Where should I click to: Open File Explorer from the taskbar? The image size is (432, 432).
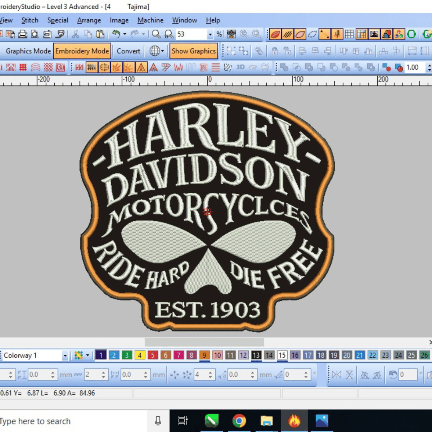[266, 421]
